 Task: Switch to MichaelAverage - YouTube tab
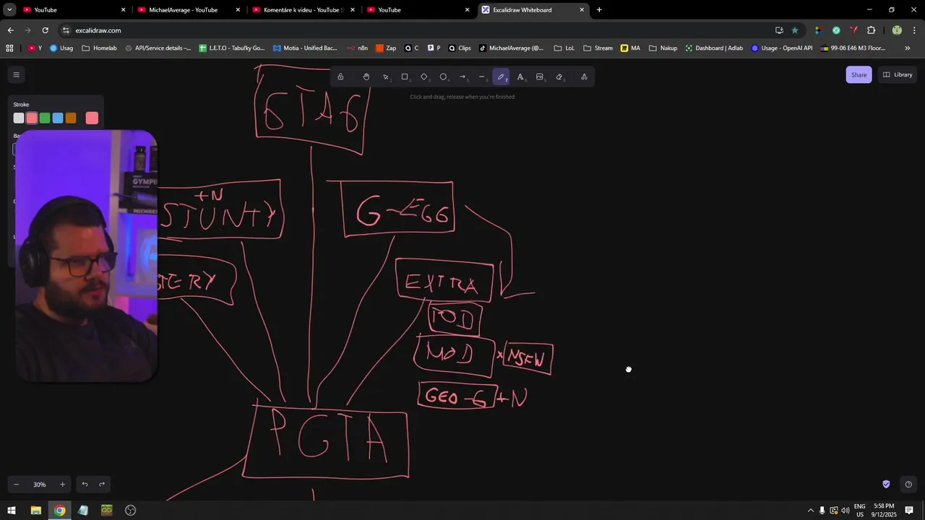pyautogui.click(x=188, y=10)
